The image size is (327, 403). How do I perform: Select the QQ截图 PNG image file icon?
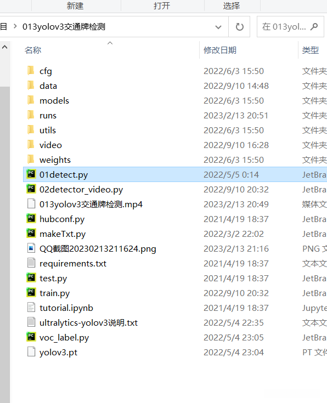(x=31, y=248)
